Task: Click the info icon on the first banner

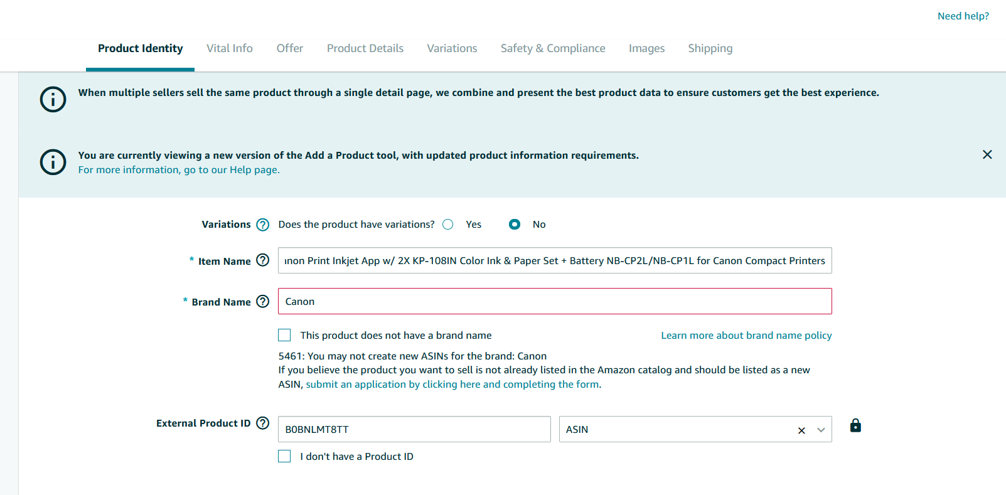Action: coord(53,99)
